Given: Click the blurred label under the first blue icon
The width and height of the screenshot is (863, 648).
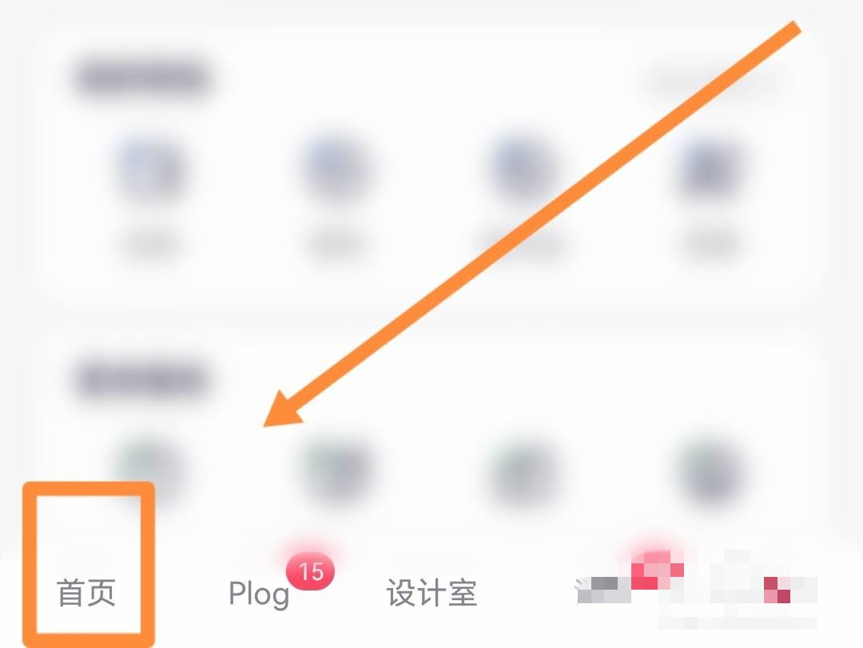Looking at the screenshot, I should (x=150, y=244).
